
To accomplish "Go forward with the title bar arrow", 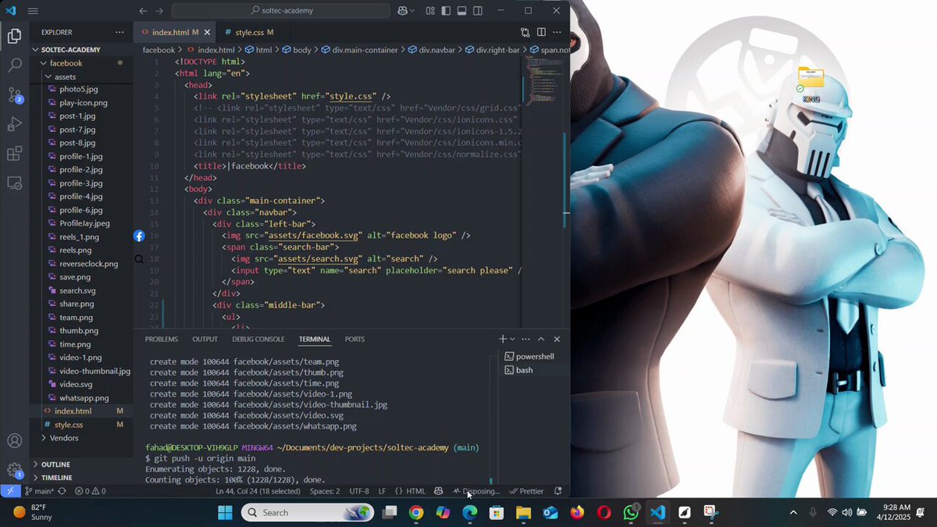I will click(x=159, y=11).
